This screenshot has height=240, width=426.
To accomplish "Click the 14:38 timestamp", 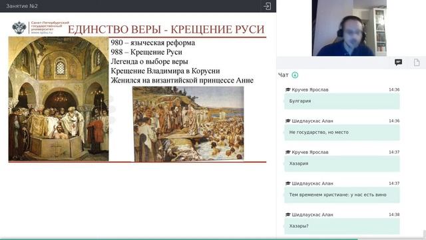I will pyautogui.click(x=394, y=215).
